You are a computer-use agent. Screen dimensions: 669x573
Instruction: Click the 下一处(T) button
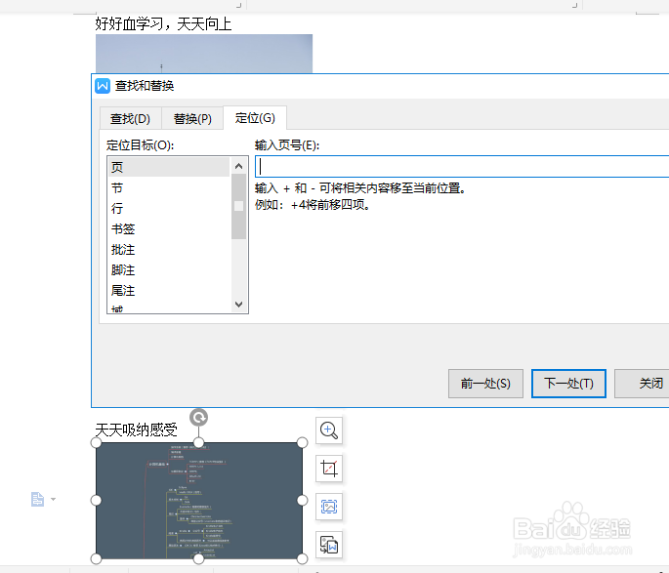(568, 384)
